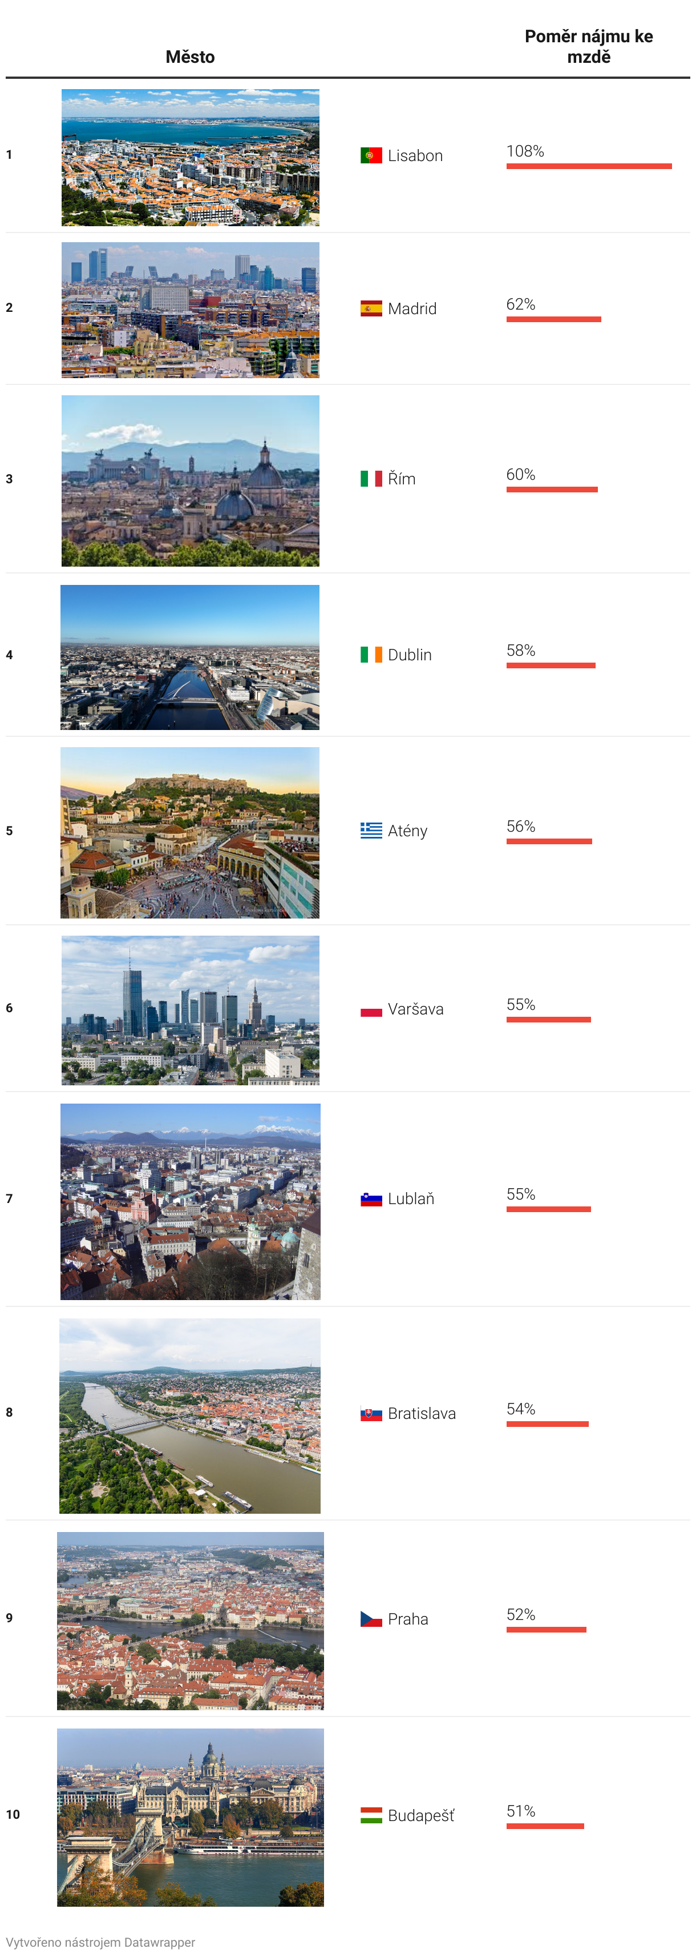Click the Spain flag icon beside Madrid
The width and height of the screenshot is (696, 1957).
(x=370, y=308)
